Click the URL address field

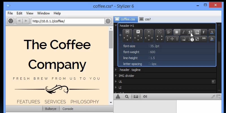(x=68, y=21)
